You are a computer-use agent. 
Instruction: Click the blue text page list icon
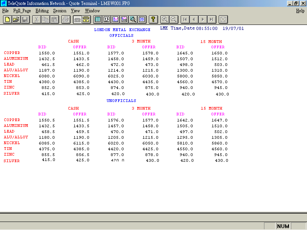[142, 20]
